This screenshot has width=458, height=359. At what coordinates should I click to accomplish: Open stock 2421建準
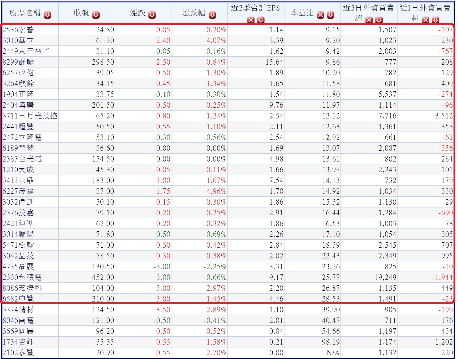(x=18, y=223)
